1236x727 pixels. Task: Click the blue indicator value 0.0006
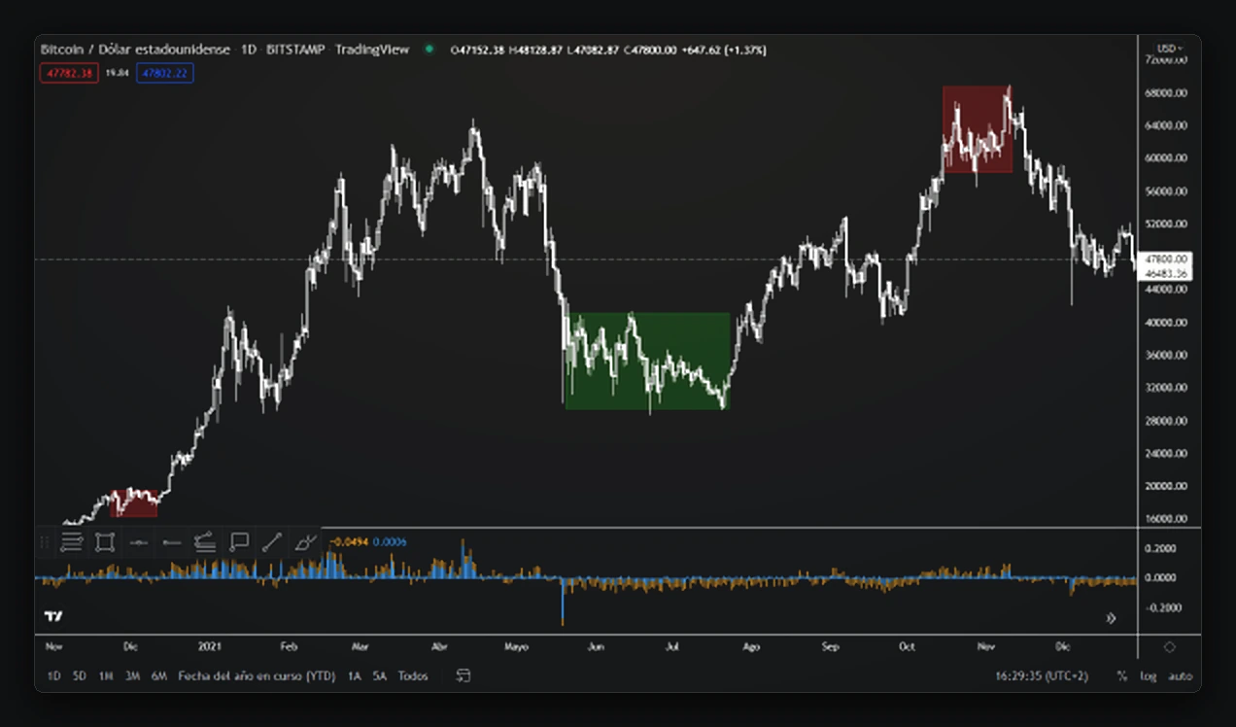point(389,542)
